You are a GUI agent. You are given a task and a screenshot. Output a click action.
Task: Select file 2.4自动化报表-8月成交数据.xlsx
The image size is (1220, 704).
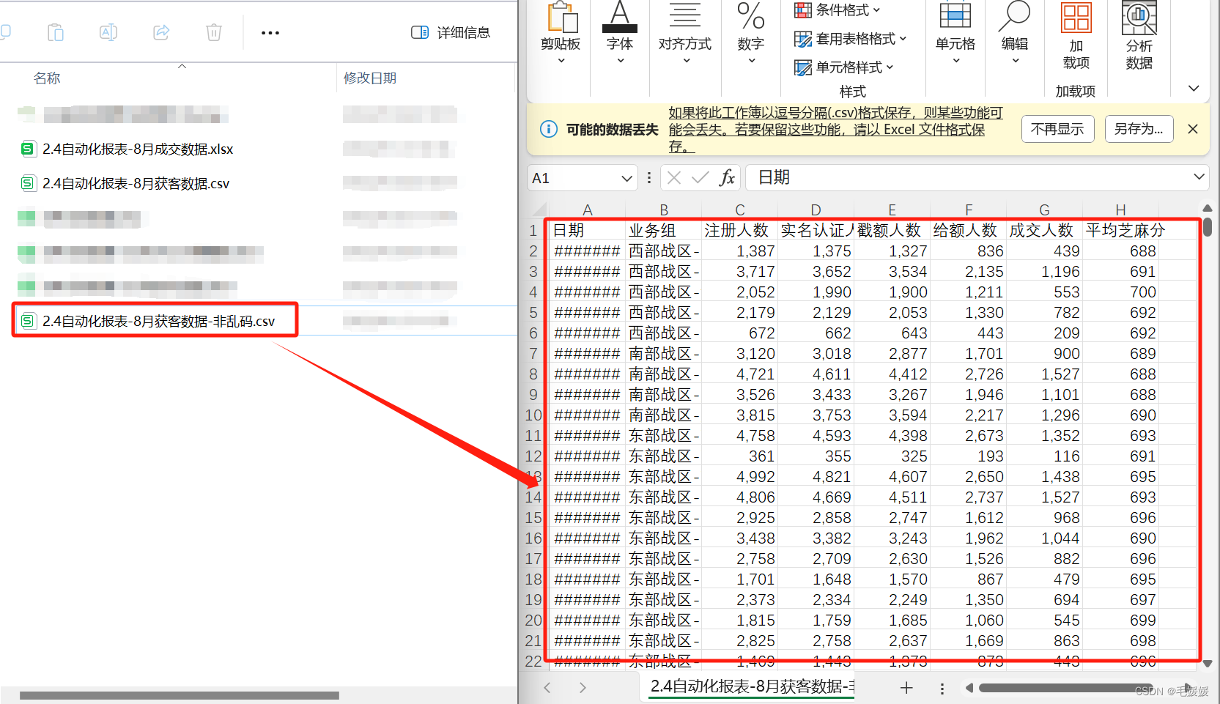click(x=138, y=149)
